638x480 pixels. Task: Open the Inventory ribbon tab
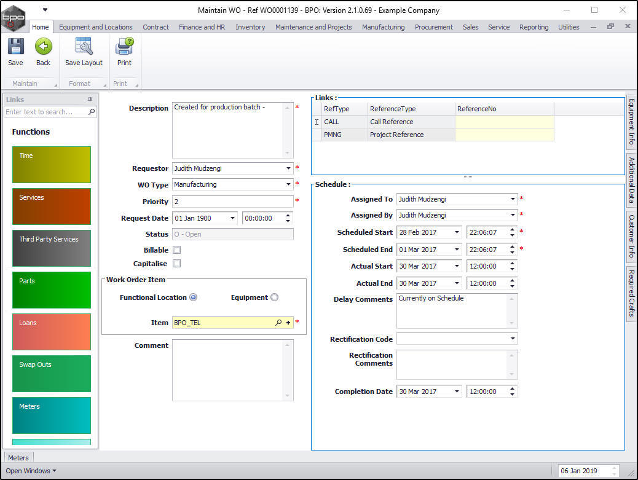pos(250,27)
